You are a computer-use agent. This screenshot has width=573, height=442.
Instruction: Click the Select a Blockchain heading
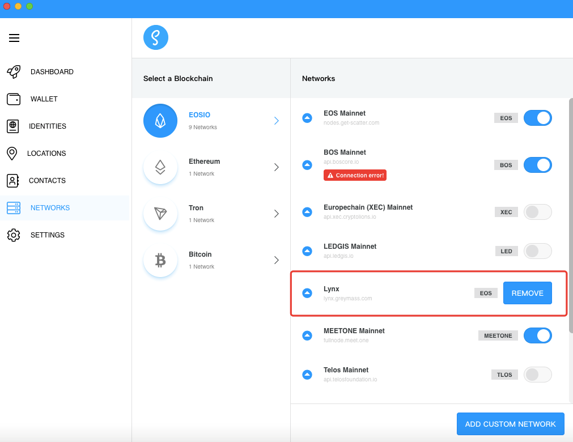[x=178, y=79]
